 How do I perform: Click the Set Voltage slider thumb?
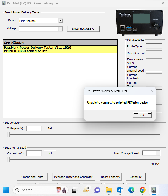point(8,135)
